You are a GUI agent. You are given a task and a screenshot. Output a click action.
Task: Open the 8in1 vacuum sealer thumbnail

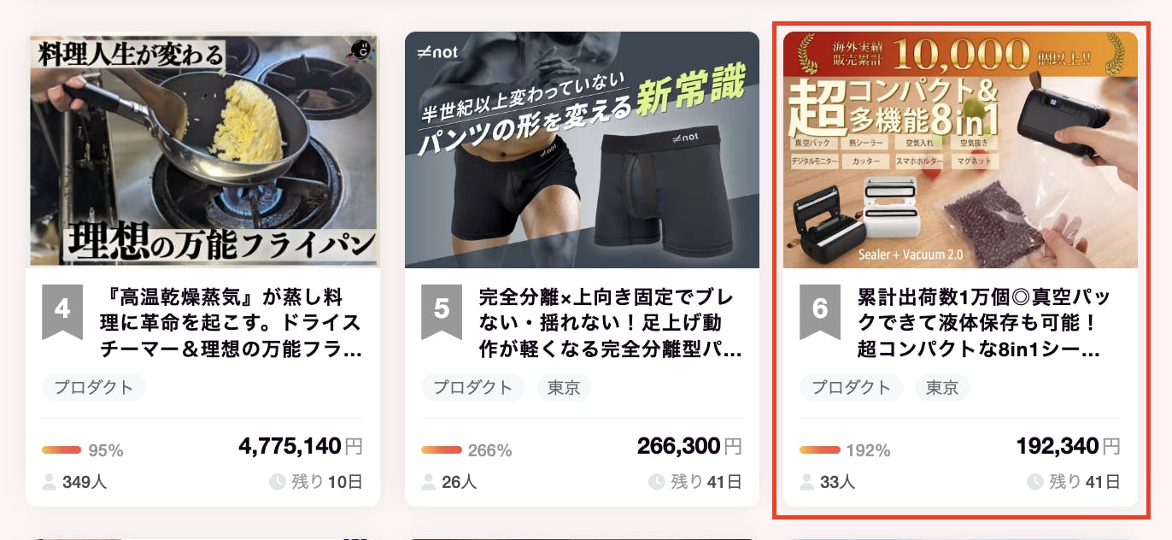pyautogui.click(x=960, y=150)
